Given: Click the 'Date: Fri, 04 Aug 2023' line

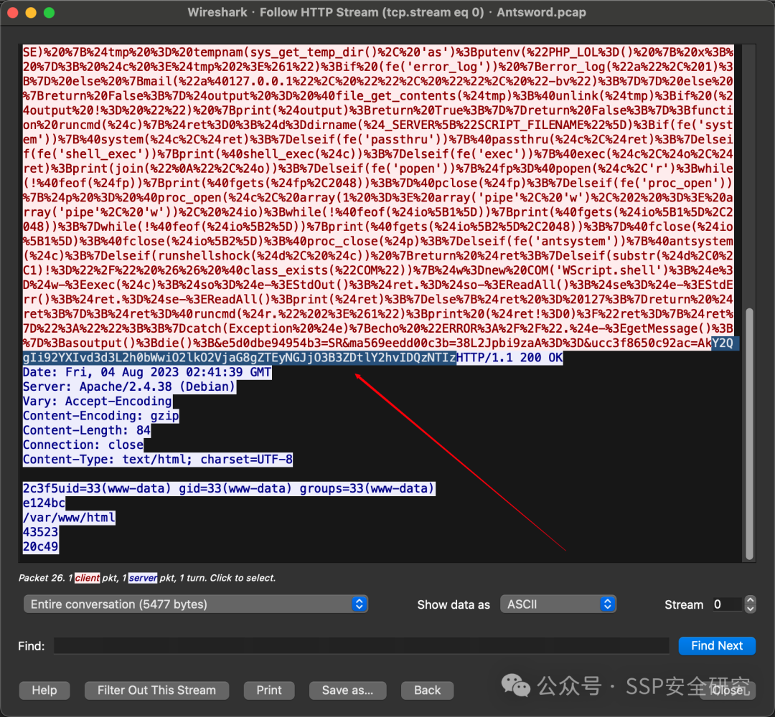Looking at the screenshot, I should tap(147, 372).
